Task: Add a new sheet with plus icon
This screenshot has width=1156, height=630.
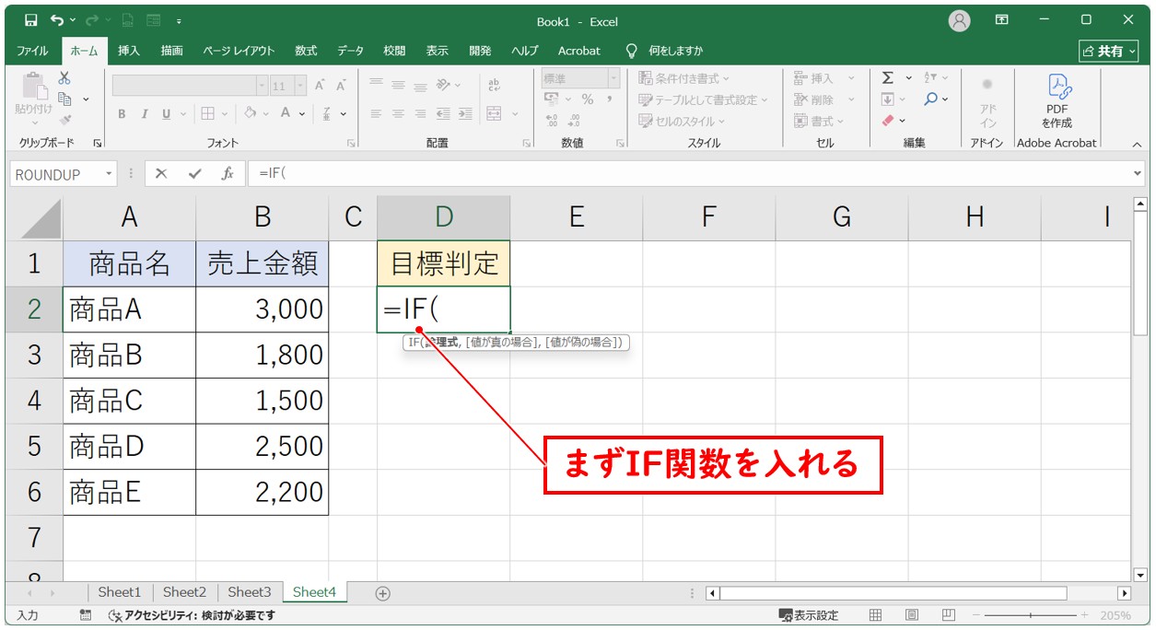Action: click(383, 593)
